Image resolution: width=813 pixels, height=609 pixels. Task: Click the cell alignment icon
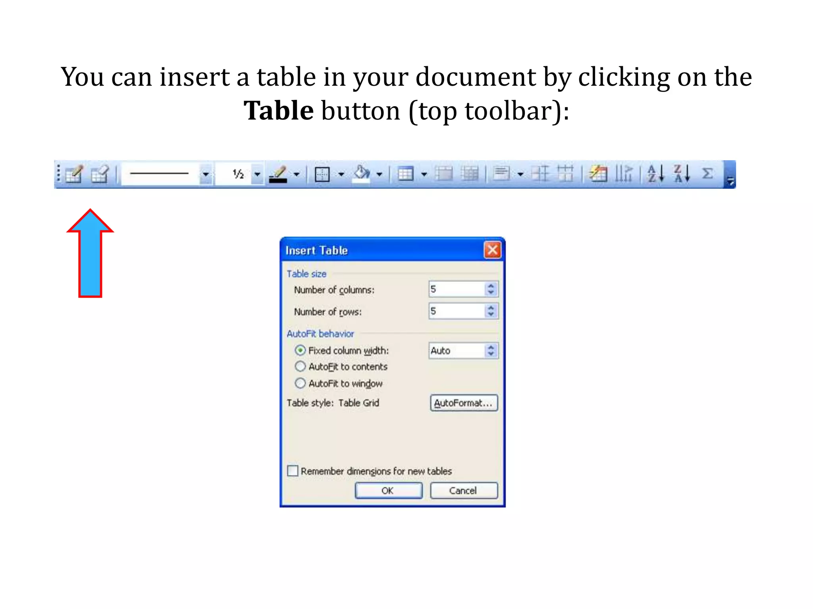(x=502, y=174)
